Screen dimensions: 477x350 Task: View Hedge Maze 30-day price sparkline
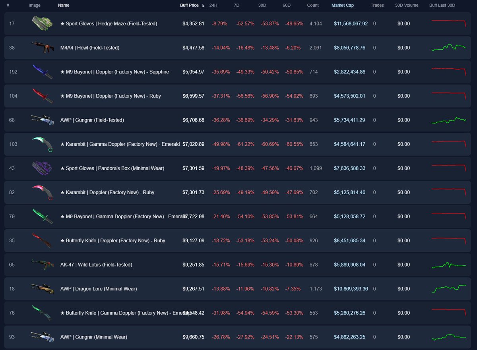tap(449, 23)
